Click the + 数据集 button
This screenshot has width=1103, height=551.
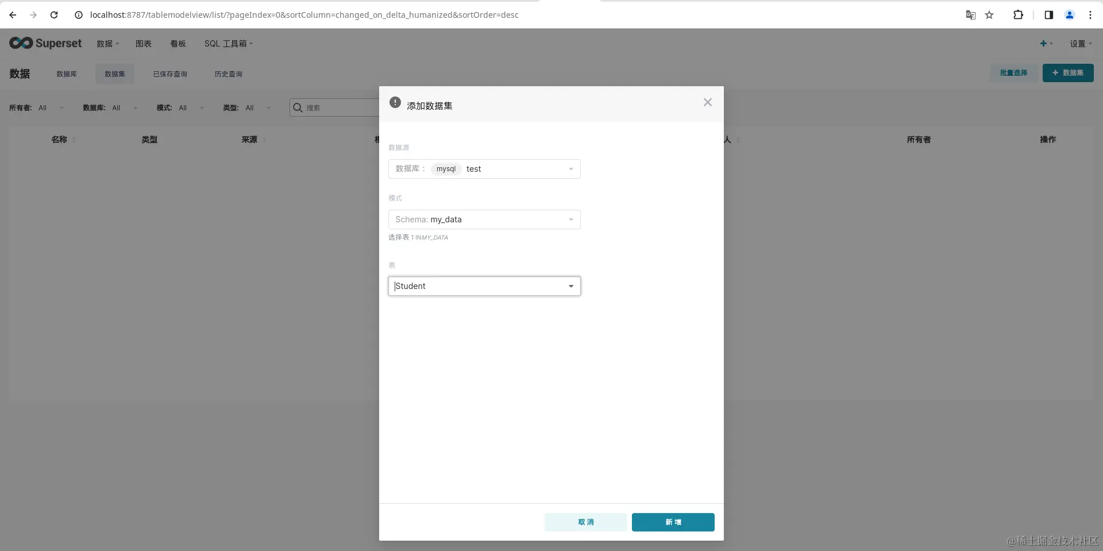[x=1068, y=73]
